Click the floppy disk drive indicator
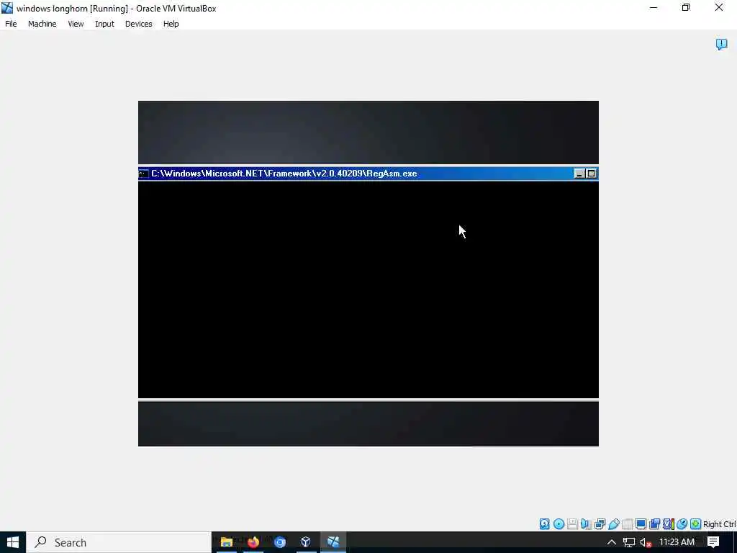The width and height of the screenshot is (737, 553). point(572,524)
